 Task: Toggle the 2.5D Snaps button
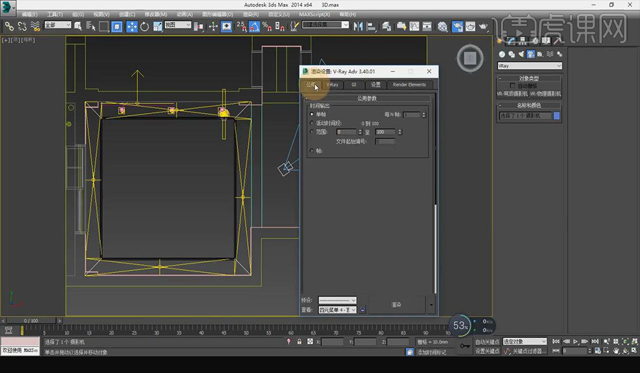click(x=241, y=27)
